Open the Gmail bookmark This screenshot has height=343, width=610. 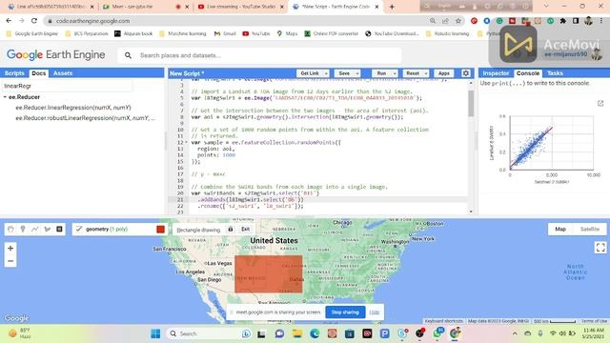[225, 34]
